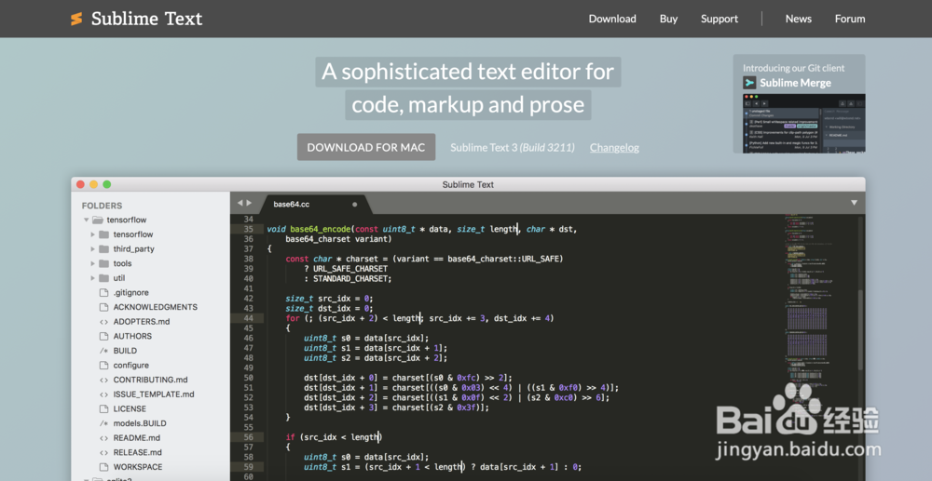Click the LICENSE file icon

point(103,408)
